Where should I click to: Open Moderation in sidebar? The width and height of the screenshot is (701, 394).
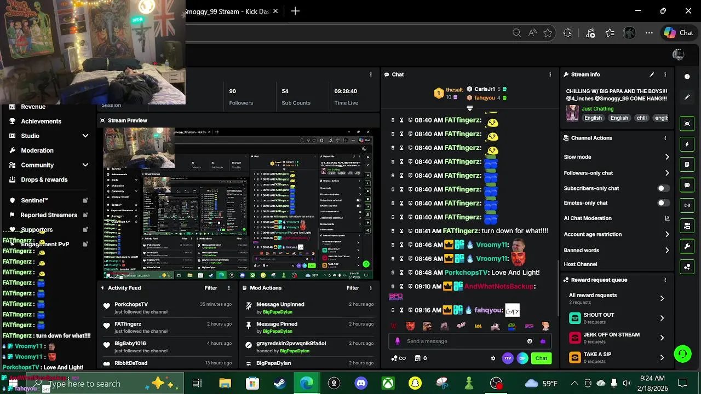click(37, 150)
